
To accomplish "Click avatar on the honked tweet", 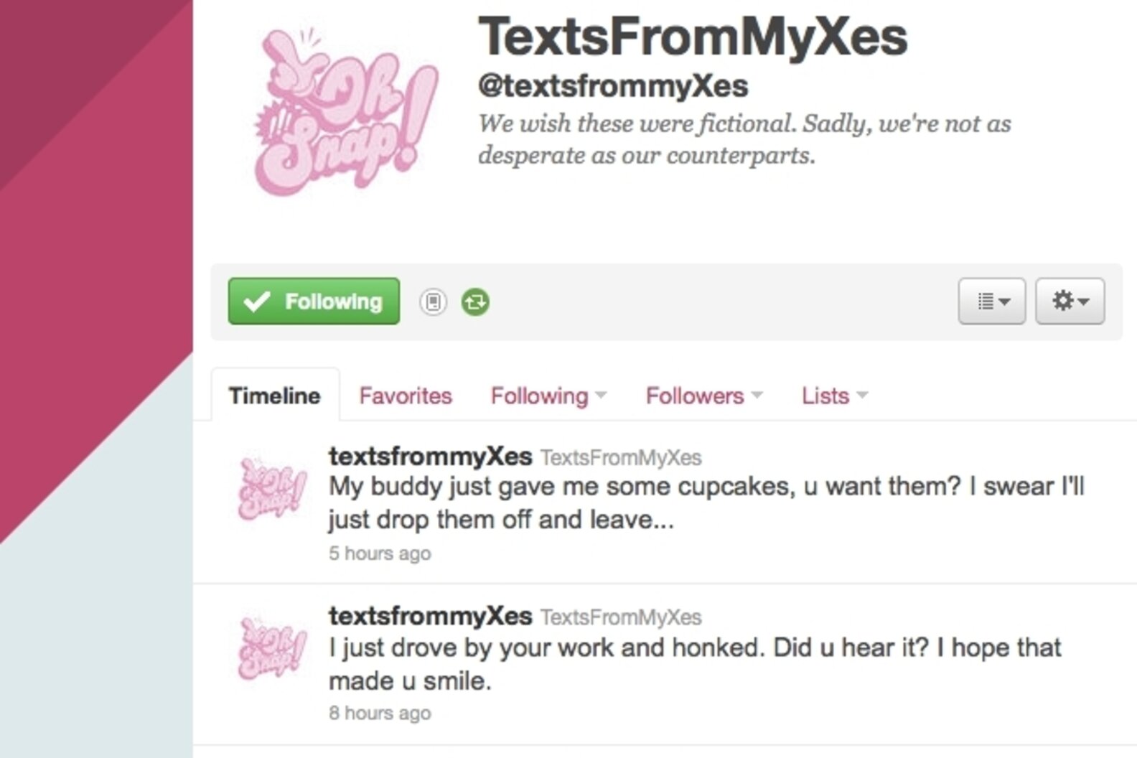I will (x=271, y=647).
